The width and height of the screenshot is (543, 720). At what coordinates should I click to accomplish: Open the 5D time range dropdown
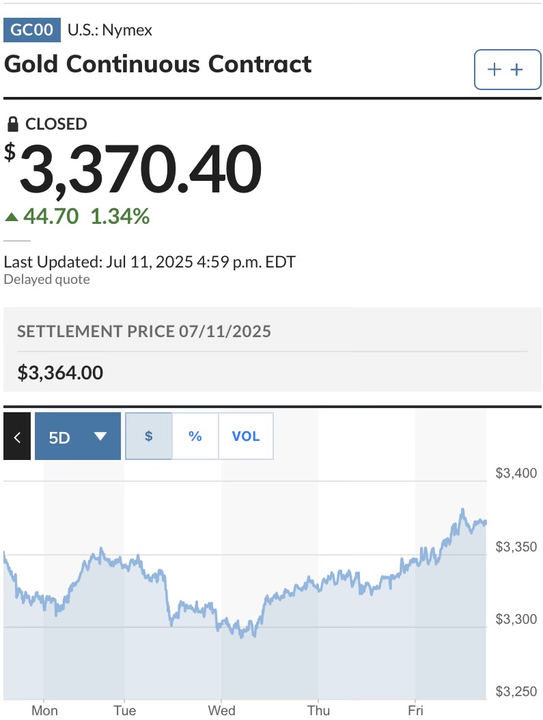[78, 436]
